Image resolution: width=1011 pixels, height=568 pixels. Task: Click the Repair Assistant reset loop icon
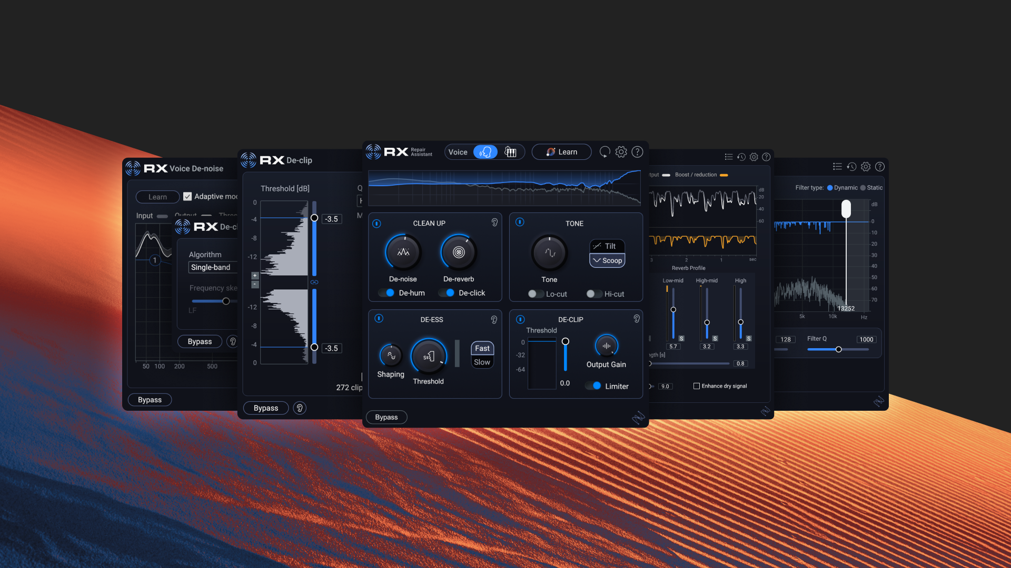coord(605,152)
